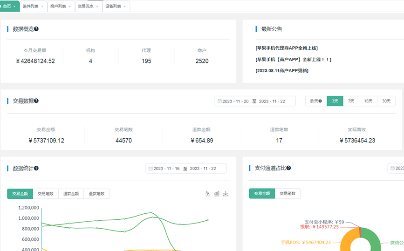Close the 首页 tab
The width and height of the screenshot is (404, 251).
click(x=15, y=7)
